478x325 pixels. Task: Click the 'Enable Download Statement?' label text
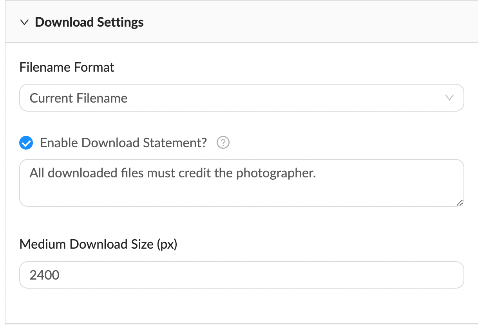pos(123,143)
